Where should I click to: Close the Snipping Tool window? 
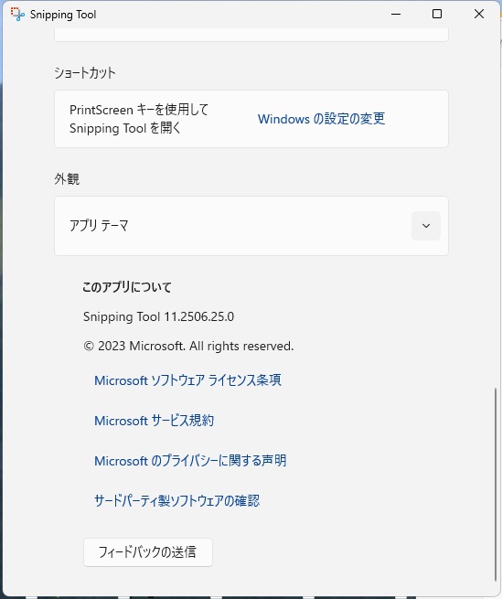click(479, 14)
